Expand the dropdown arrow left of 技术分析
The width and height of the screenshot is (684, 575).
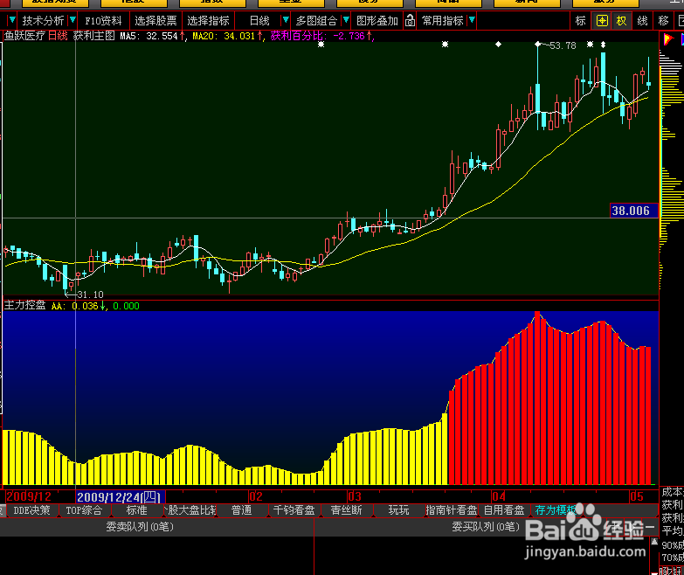(12, 20)
